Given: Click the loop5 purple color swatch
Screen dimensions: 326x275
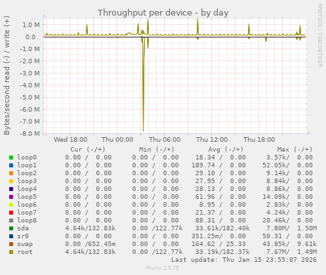Looking at the screenshot, I should 11,197.
